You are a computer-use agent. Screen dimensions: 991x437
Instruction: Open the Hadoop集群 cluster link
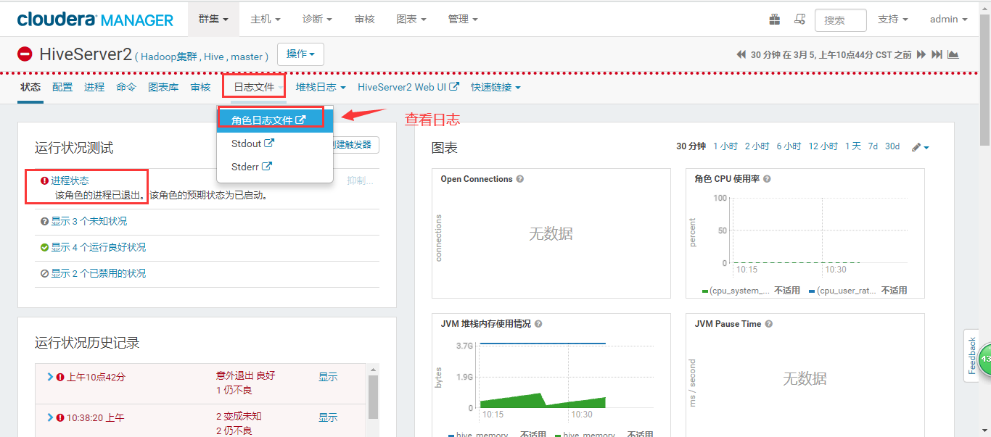coord(169,56)
